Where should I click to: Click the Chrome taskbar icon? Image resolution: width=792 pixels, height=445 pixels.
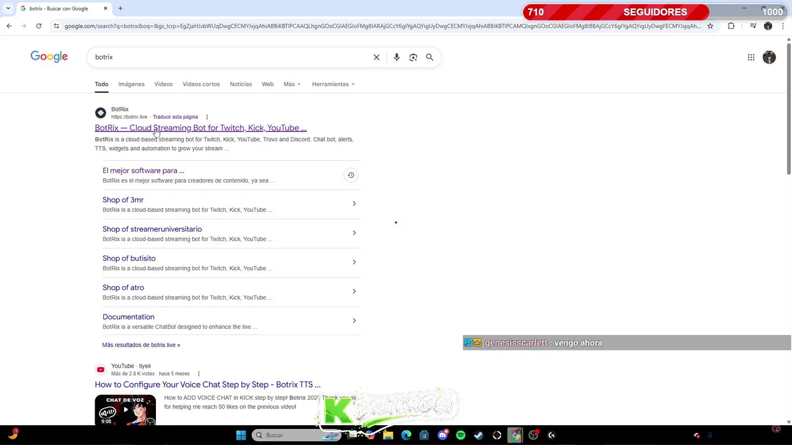pyautogui.click(x=515, y=435)
